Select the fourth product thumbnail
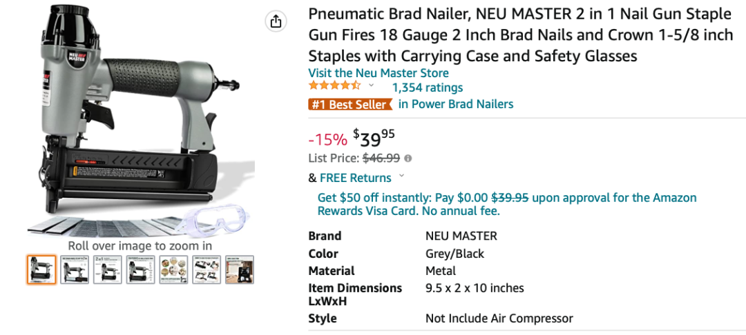Viewport: 746px width, 335px height. [141, 270]
